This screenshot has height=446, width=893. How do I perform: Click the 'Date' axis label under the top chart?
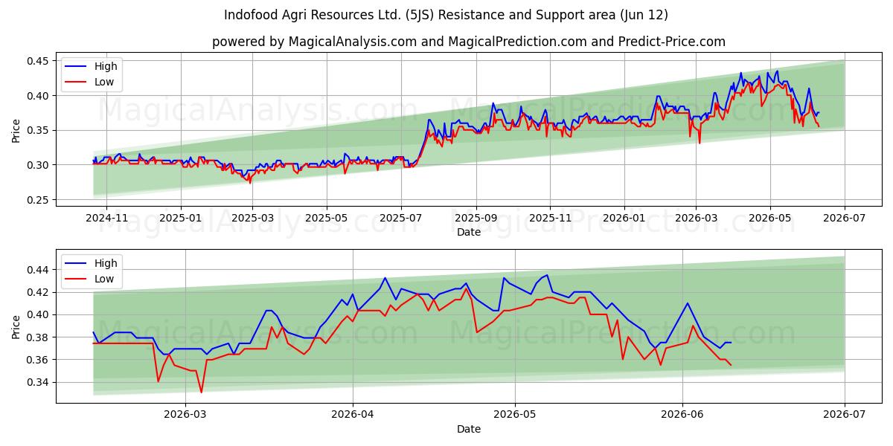469,232
